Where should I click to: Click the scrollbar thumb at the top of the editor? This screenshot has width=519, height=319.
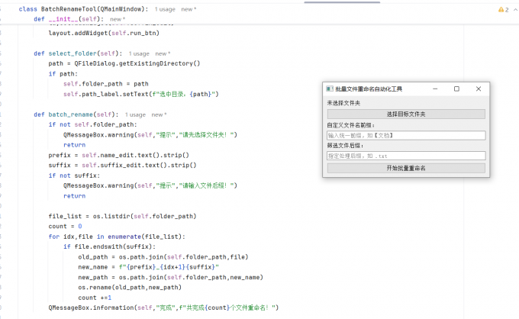click(342, 2)
